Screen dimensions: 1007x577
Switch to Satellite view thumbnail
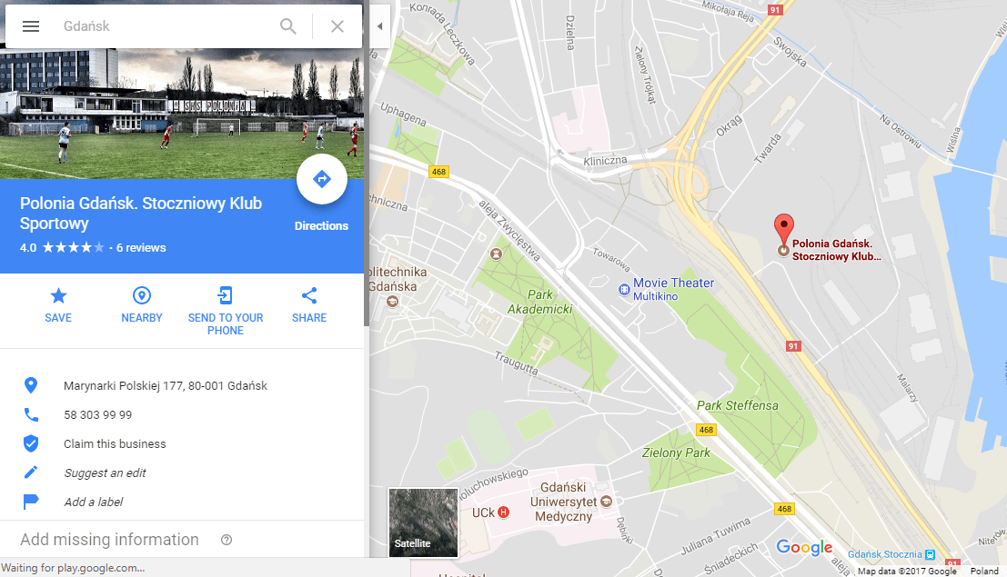(423, 522)
